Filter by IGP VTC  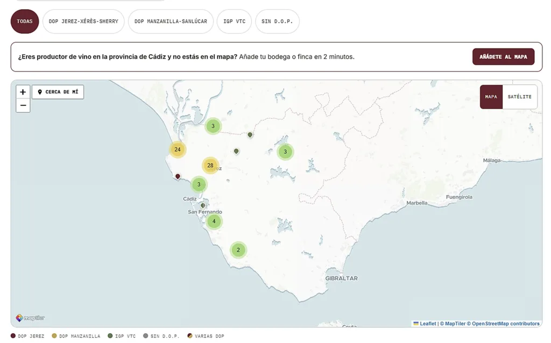point(235,22)
